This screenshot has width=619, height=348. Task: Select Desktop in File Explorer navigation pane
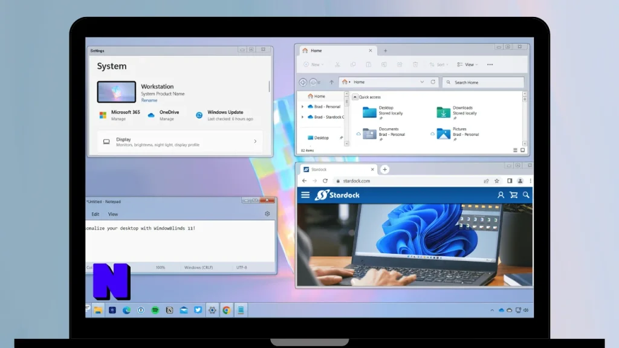click(318, 138)
